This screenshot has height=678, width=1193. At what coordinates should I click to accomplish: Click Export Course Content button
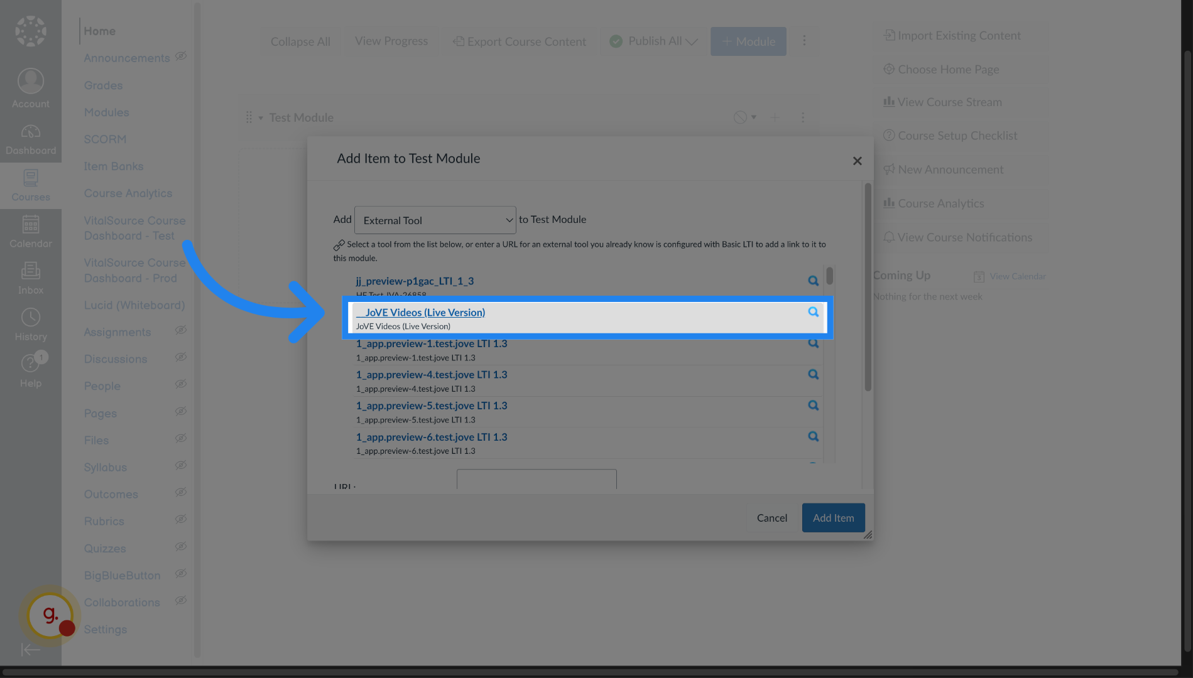[x=520, y=41]
